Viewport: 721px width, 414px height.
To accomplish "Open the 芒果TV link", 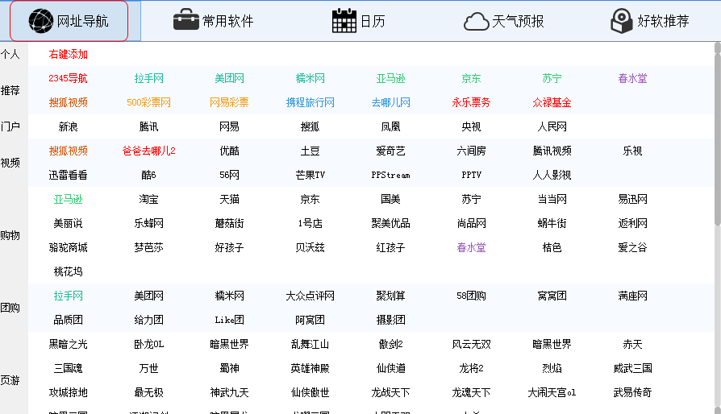I will [x=310, y=175].
